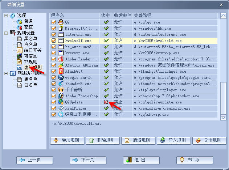This screenshot has height=170, width=229.
Task: Click the FlashGet program icon
Action: (61, 71)
